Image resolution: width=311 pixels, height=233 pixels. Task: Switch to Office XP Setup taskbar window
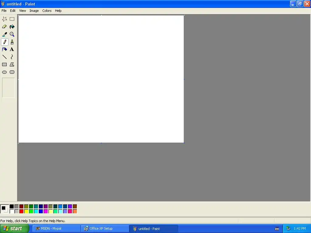[x=105, y=229]
